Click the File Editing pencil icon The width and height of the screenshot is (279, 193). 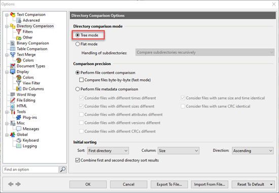13,100
